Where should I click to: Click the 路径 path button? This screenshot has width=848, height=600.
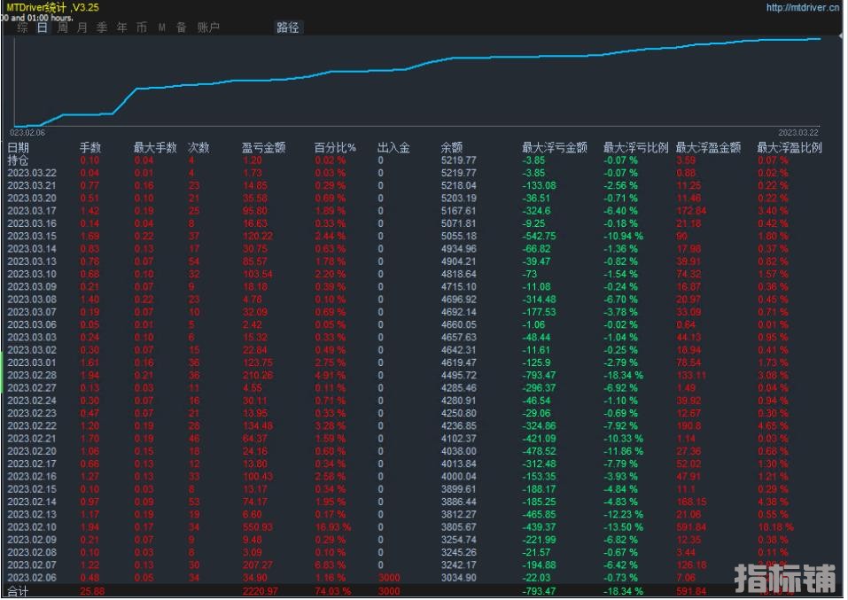pyautogui.click(x=288, y=27)
